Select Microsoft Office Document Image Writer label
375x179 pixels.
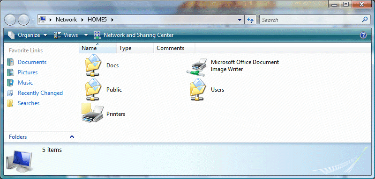pyautogui.click(x=245, y=66)
